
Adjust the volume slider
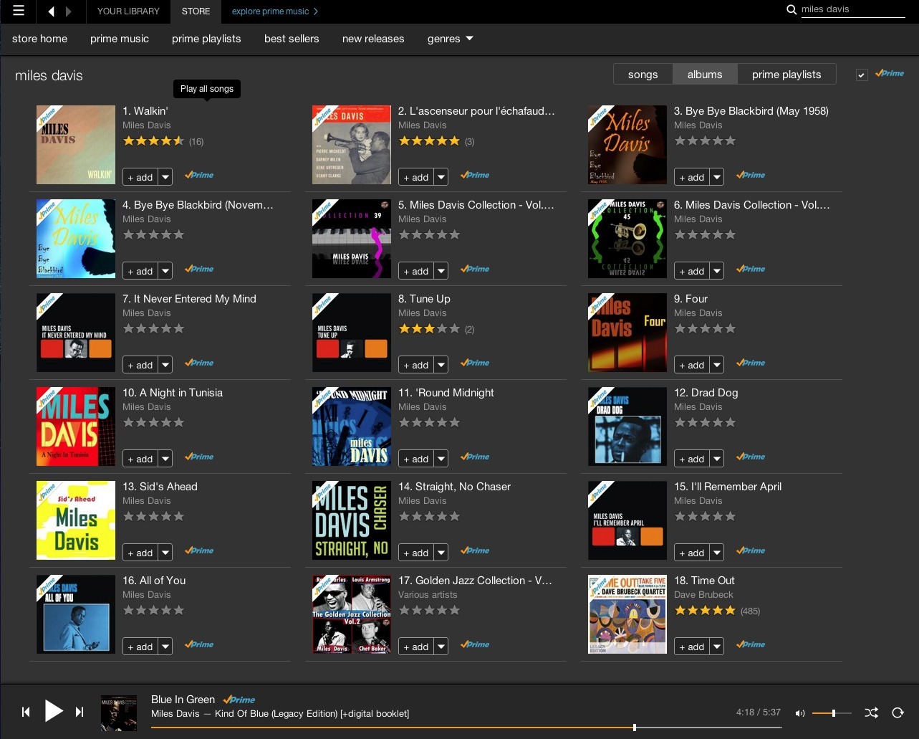pos(832,713)
